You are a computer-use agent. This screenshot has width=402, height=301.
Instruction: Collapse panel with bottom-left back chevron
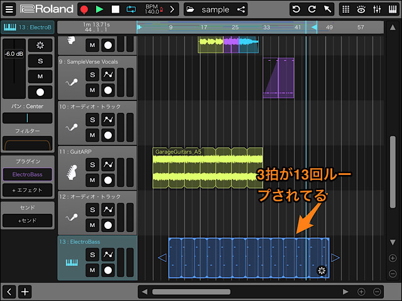[9, 292]
